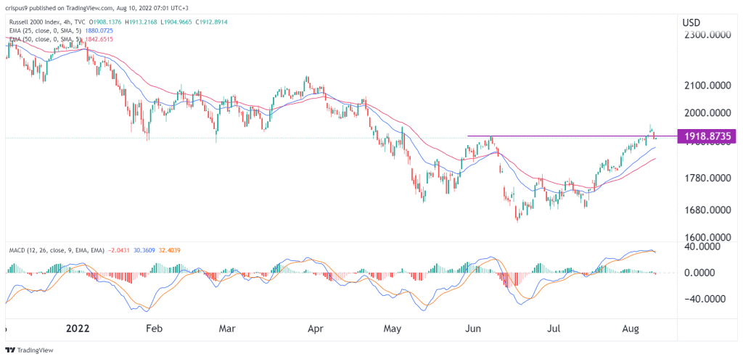Click the 1780.0000 price axis label

coord(707,178)
